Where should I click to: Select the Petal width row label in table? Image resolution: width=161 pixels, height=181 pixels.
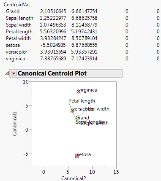point(18,38)
